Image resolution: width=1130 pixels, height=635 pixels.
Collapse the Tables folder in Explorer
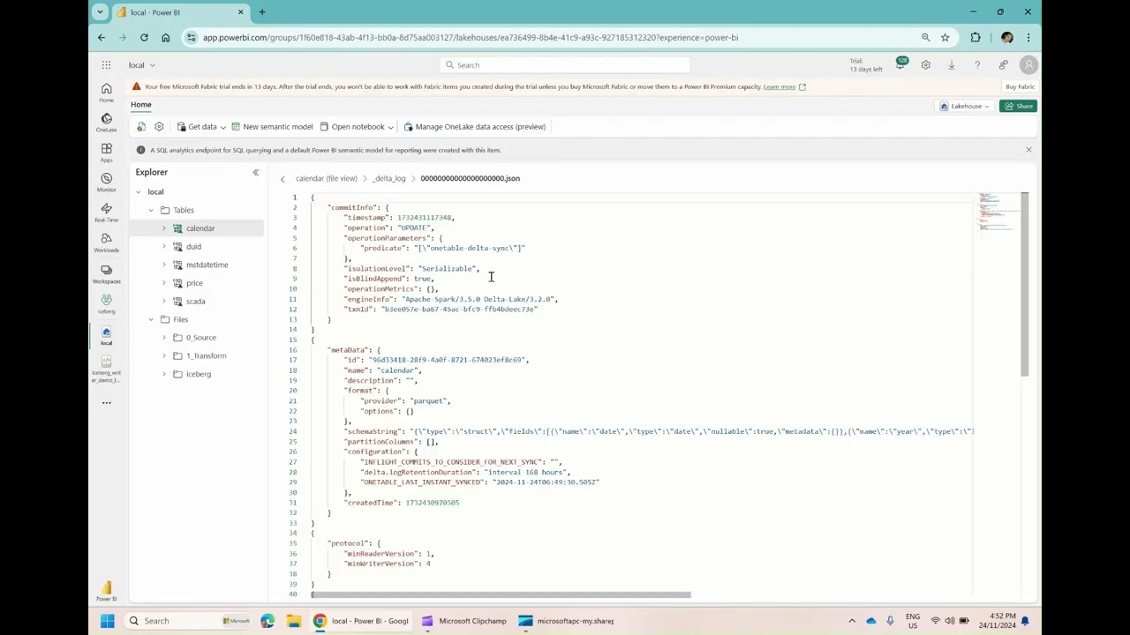(151, 210)
